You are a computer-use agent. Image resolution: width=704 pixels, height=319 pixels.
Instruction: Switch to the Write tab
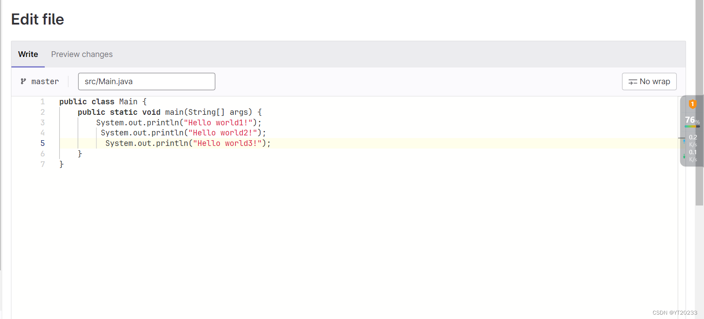28,54
